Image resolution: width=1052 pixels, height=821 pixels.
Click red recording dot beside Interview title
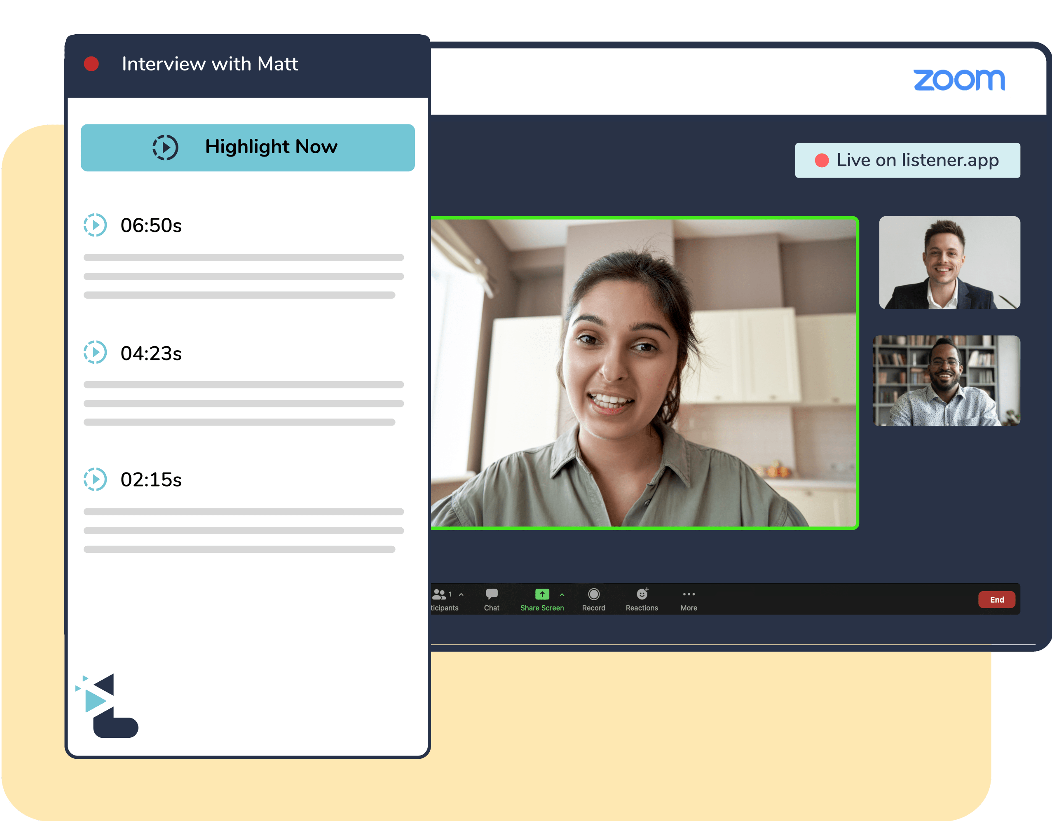pos(91,64)
